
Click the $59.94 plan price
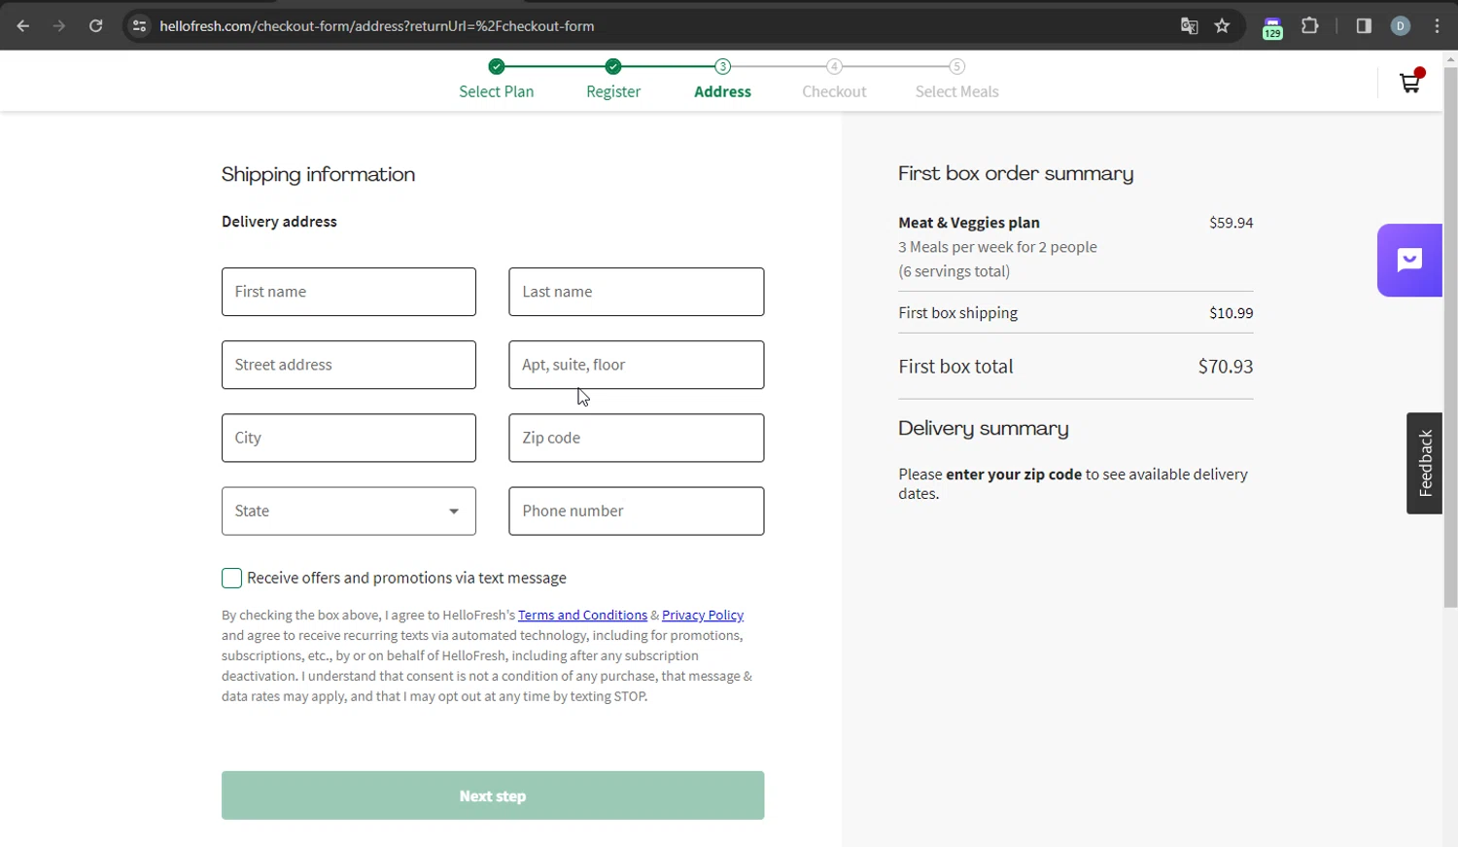[x=1232, y=223]
